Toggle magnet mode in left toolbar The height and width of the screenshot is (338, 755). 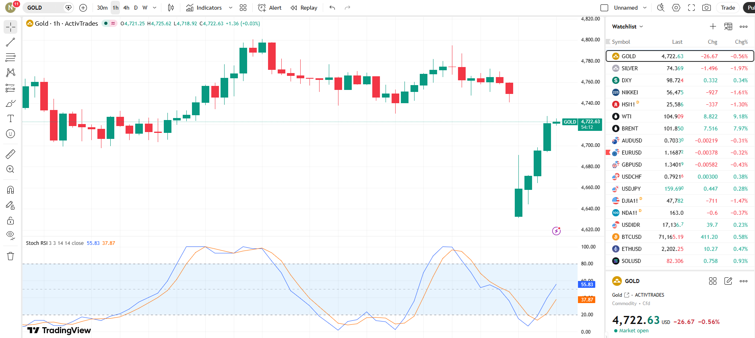click(10, 189)
